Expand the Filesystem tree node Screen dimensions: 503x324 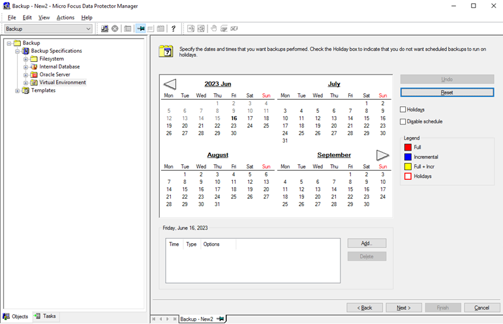pyautogui.click(x=25, y=59)
